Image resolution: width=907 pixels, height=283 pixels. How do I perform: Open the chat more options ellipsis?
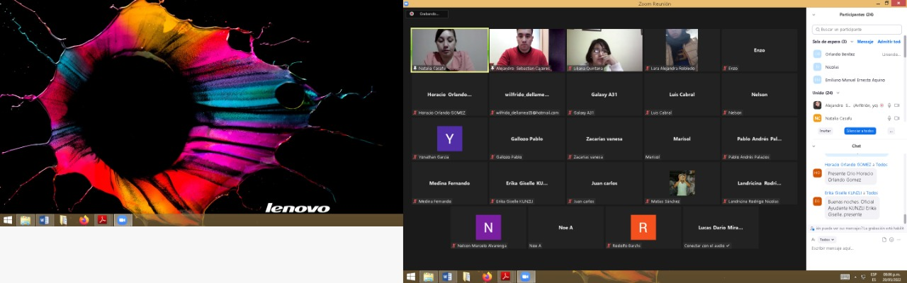click(x=899, y=240)
